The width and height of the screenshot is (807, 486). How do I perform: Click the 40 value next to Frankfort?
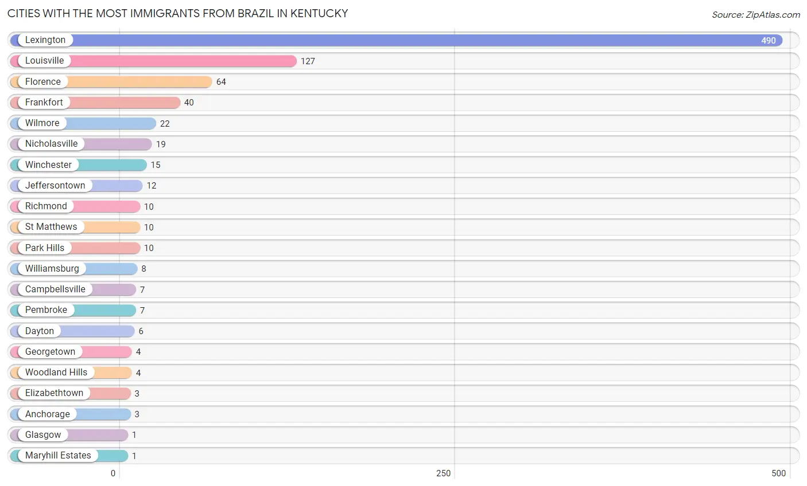pyautogui.click(x=189, y=103)
